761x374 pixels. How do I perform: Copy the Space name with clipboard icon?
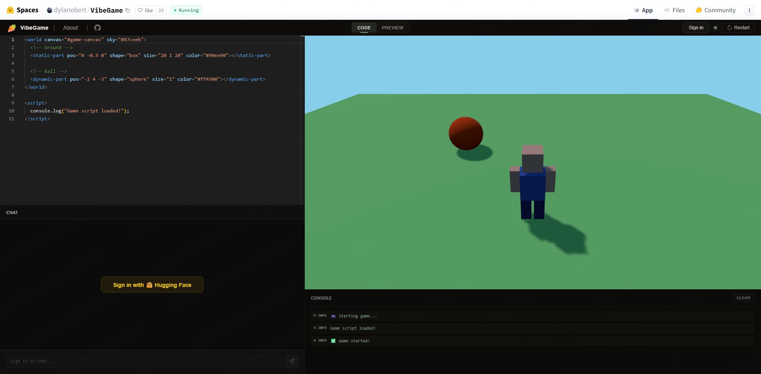(128, 10)
